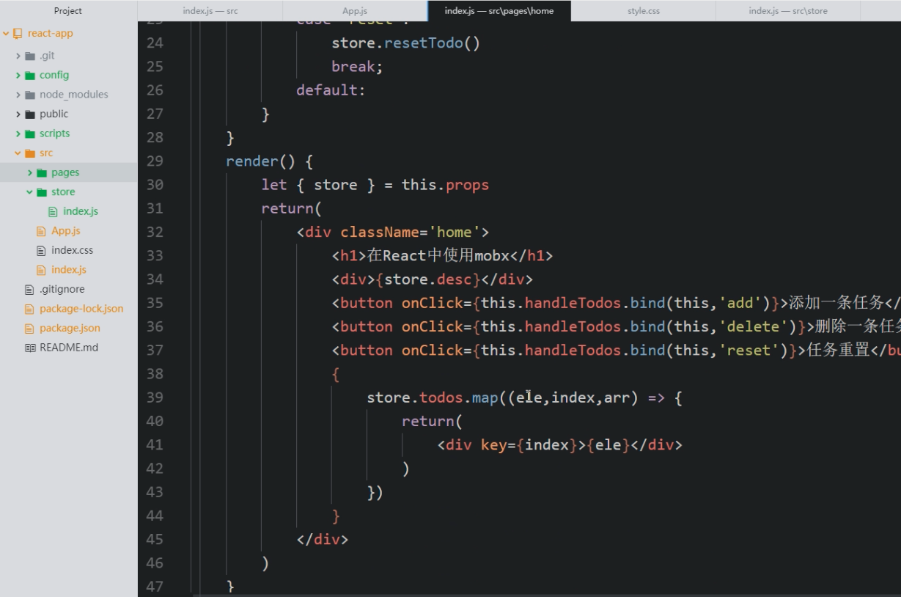Viewport: 901px width, 597px height.
Task: Open index.js inside the store folder
Action: point(81,211)
